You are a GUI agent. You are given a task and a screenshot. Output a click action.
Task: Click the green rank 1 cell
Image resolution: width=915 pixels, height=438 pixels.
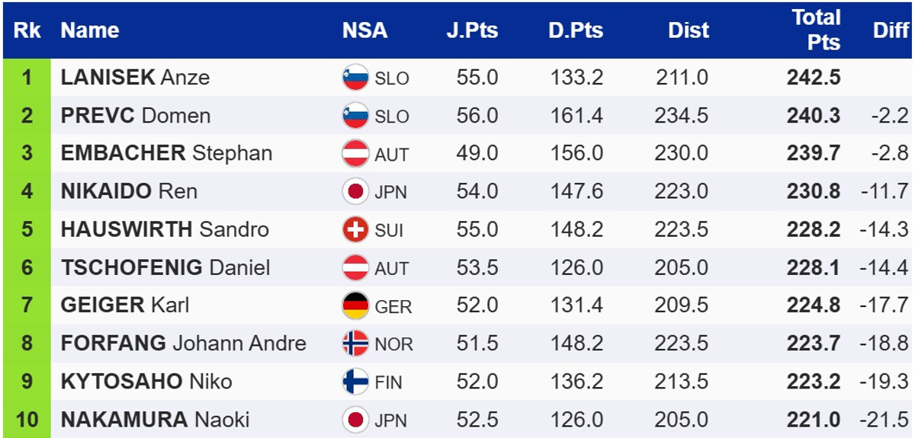[x=27, y=78]
